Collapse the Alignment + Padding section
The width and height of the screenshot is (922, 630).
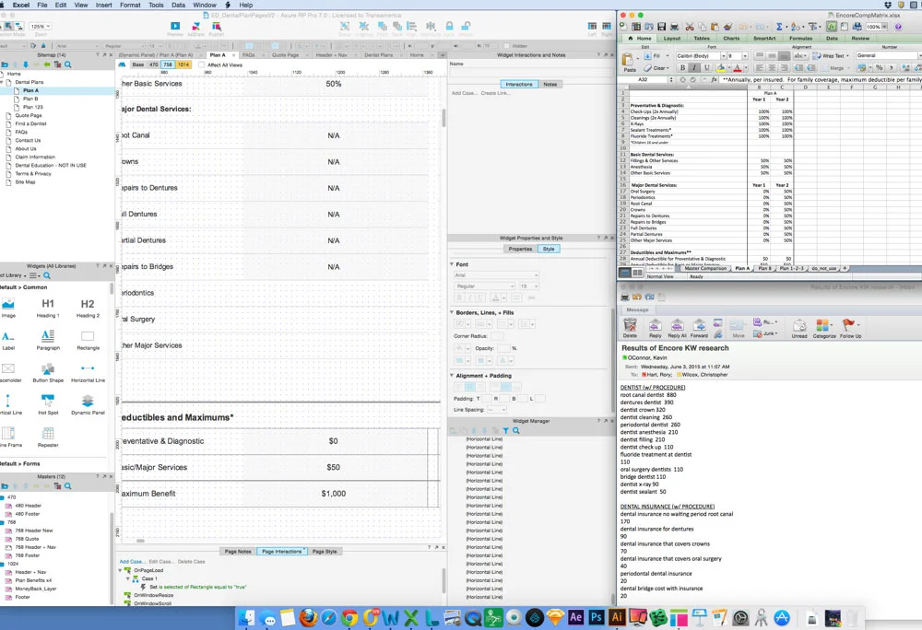click(452, 375)
